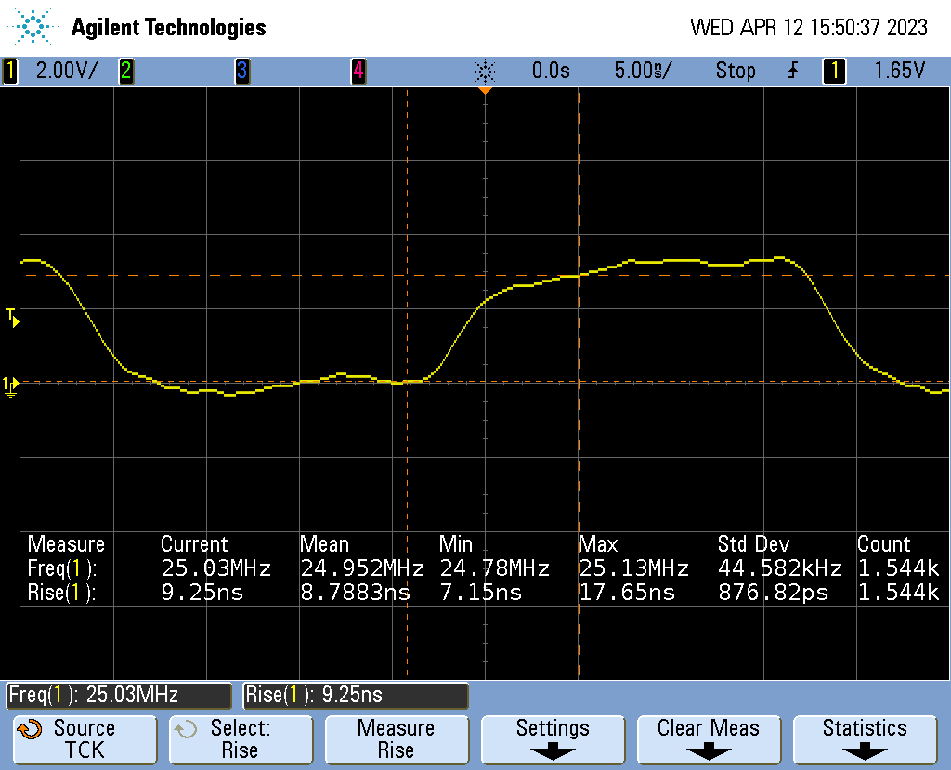
Task: Click the channel 1 ground level marker
Action: 10,385
